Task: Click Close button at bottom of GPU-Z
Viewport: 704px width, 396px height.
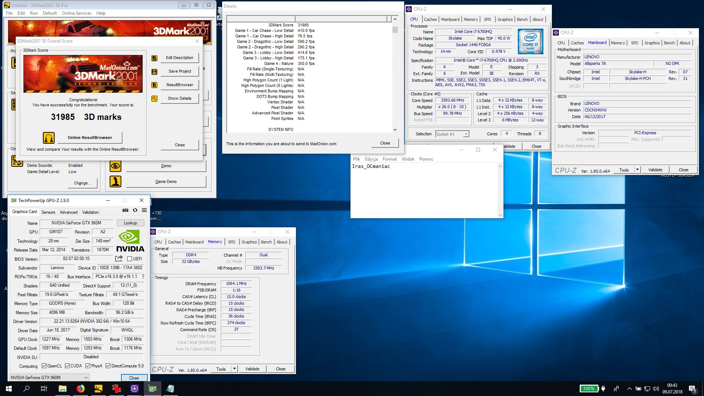Action: point(134,378)
